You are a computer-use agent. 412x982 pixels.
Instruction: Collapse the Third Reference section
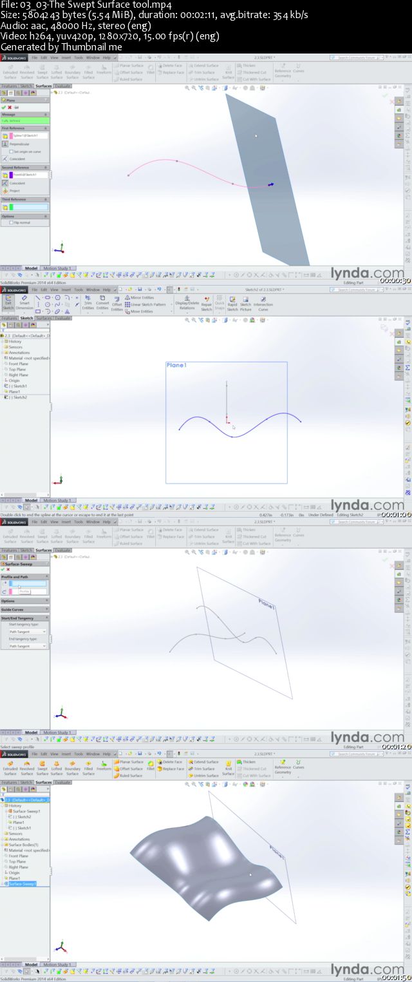click(x=46, y=199)
